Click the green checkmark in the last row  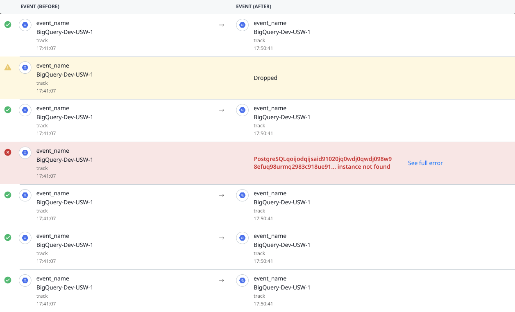coord(8,280)
